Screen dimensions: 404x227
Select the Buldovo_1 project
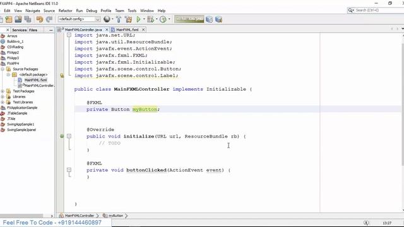15,42
